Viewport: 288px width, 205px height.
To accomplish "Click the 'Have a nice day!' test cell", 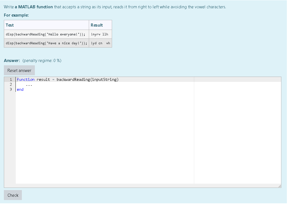I will (x=45, y=43).
